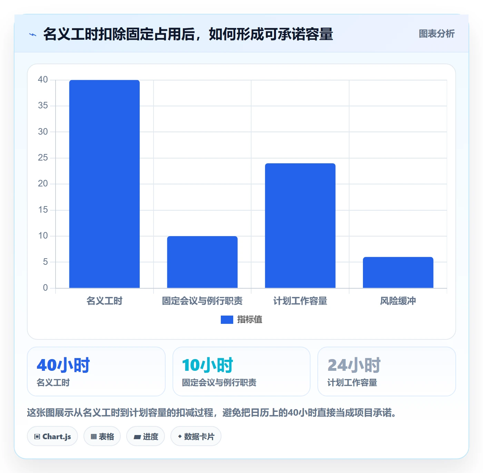Viewport: 483px width, 473px height.
Task: Click the 风险缓冲 x-axis label
Action: (x=398, y=301)
